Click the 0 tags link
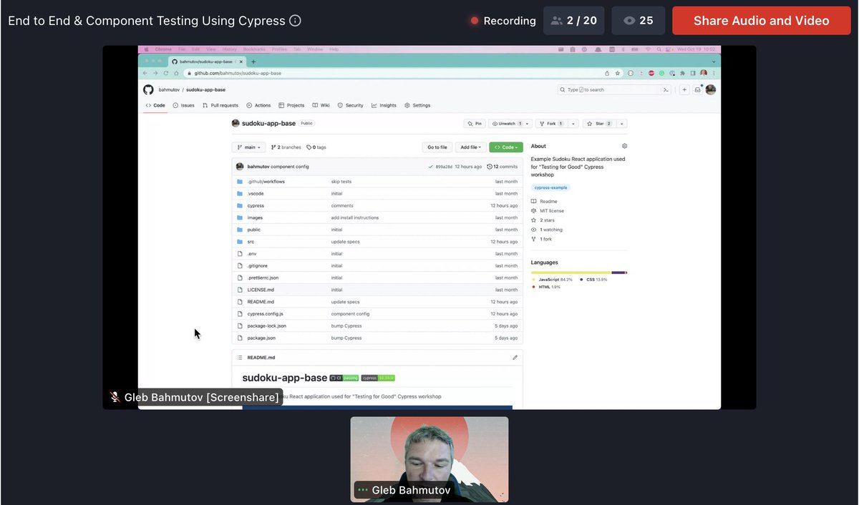 (x=316, y=147)
